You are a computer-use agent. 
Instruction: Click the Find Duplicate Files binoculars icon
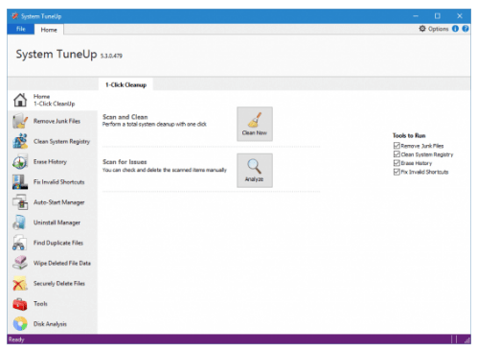[20, 243]
